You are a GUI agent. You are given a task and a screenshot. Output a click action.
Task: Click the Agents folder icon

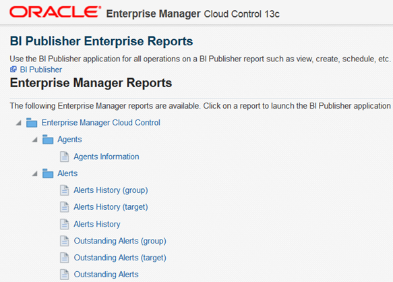point(48,140)
